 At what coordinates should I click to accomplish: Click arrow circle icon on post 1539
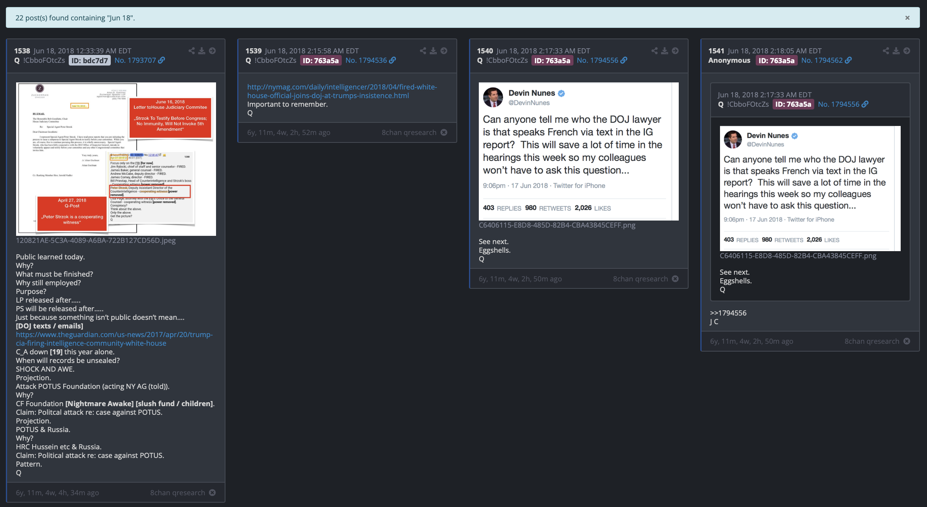pyautogui.click(x=444, y=51)
